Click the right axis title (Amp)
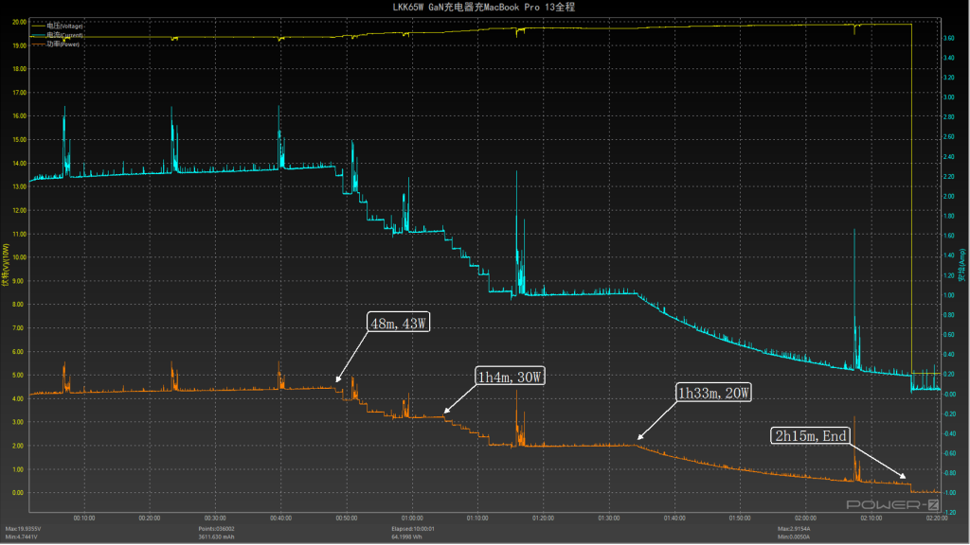The width and height of the screenshot is (970, 545). (x=962, y=265)
